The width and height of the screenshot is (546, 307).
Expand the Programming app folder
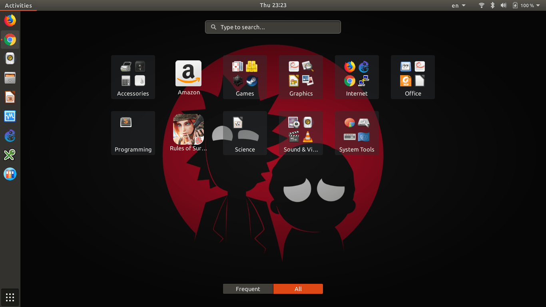point(133,133)
